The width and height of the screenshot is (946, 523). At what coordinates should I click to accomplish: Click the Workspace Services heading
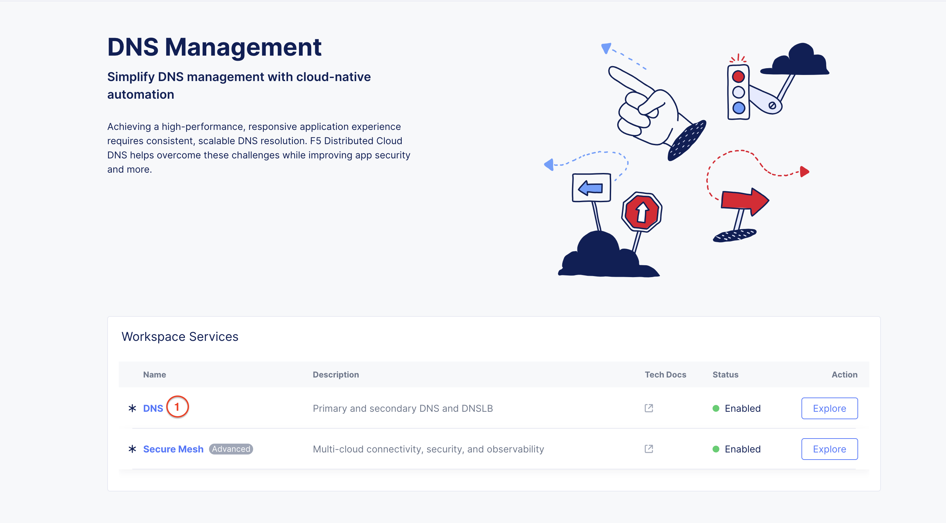180,336
